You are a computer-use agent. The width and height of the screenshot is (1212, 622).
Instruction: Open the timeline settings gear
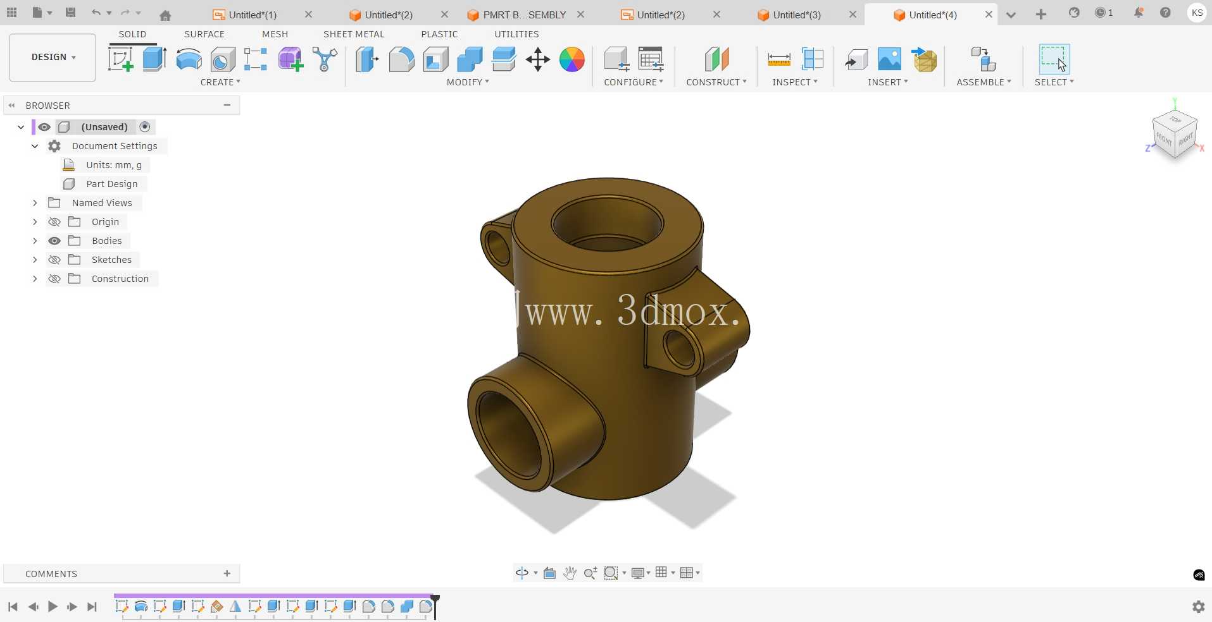click(x=1198, y=607)
